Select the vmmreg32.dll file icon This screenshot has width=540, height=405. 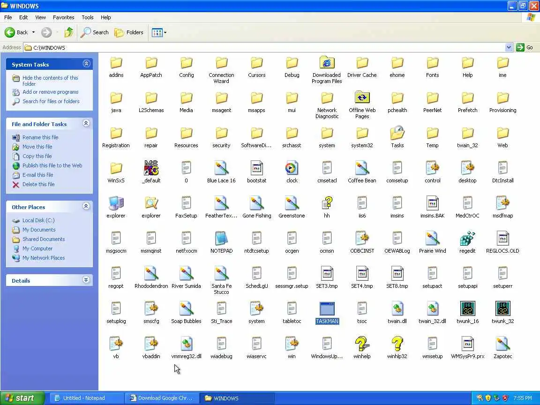186,344
